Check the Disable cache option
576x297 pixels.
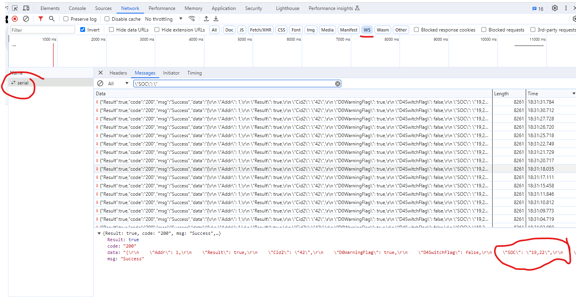(x=107, y=19)
